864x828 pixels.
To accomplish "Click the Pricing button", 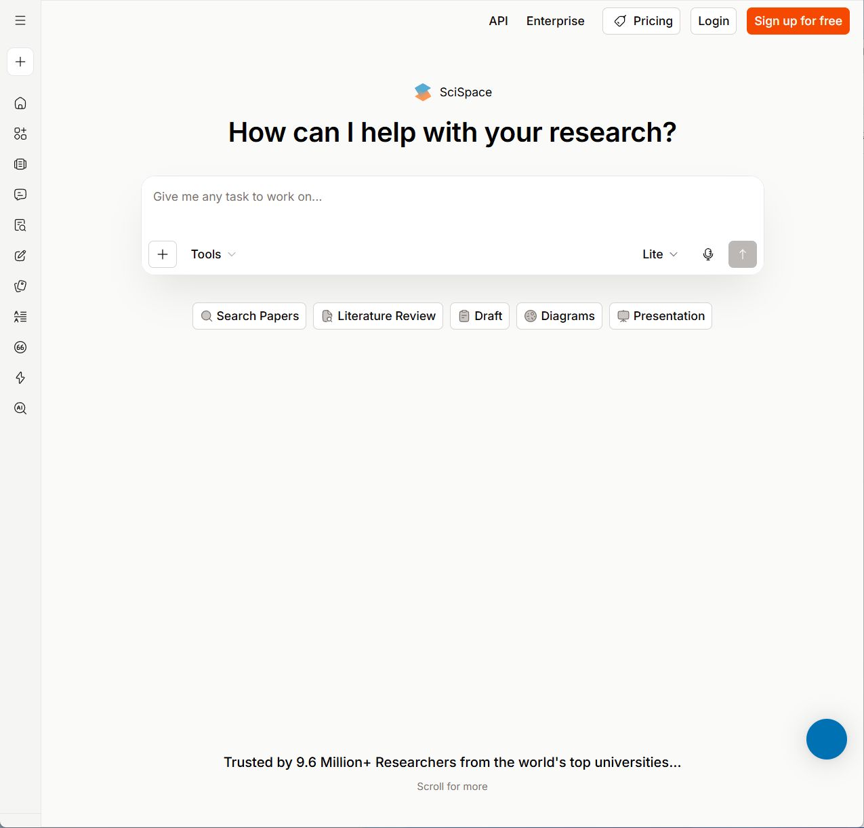I will [x=641, y=21].
